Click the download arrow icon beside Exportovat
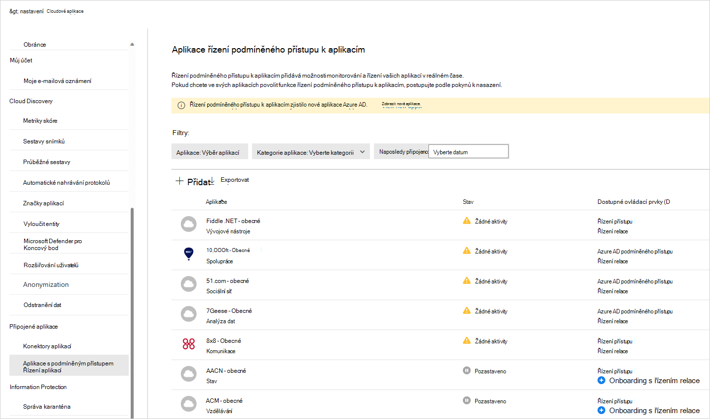710x419 pixels. click(x=212, y=181)
